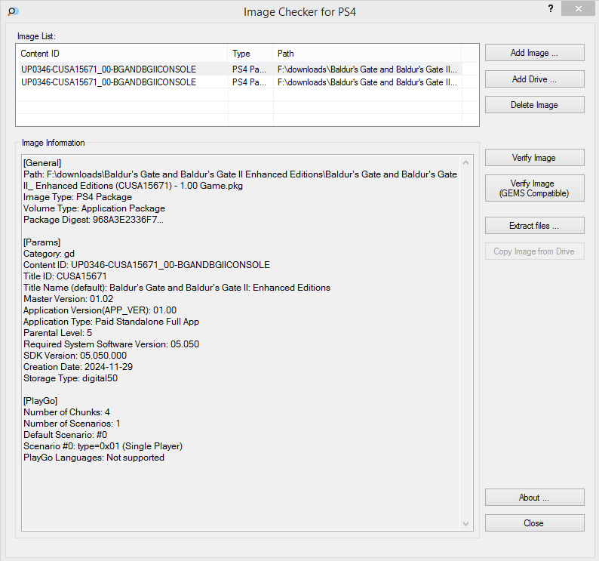
Task: Click the Verify Image button
Action: [x=534, y=158]
